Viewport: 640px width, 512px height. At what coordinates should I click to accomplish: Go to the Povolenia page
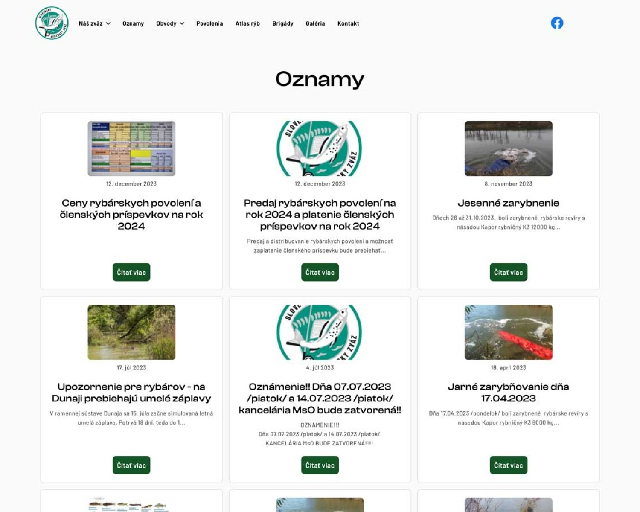tap(209, 23)
